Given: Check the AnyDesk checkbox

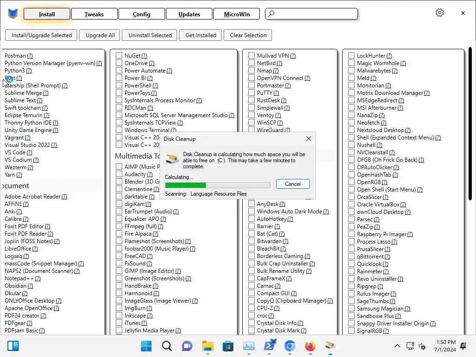Looking at the screenshot, I should point(251,204).
